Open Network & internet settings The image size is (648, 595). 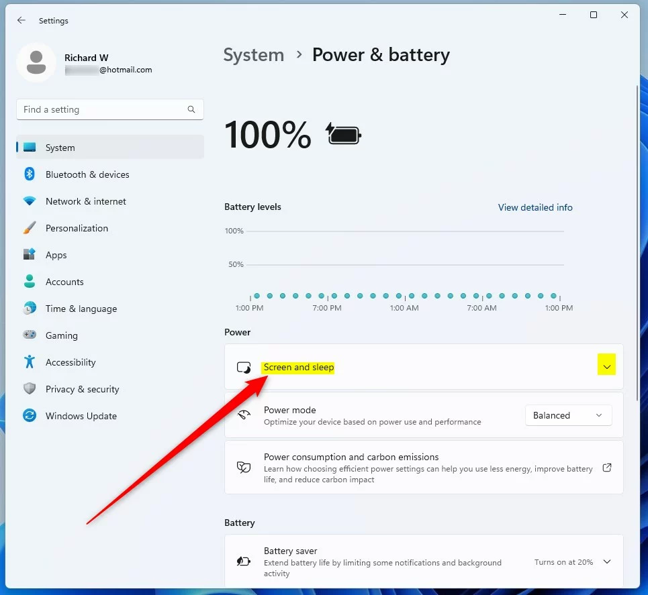click(110, 201)
